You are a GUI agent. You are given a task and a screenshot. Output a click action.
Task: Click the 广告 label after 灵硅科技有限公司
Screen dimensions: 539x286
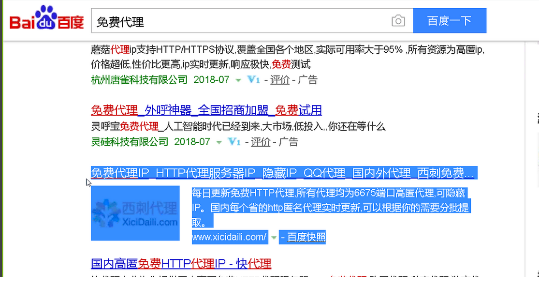[289, 142]
